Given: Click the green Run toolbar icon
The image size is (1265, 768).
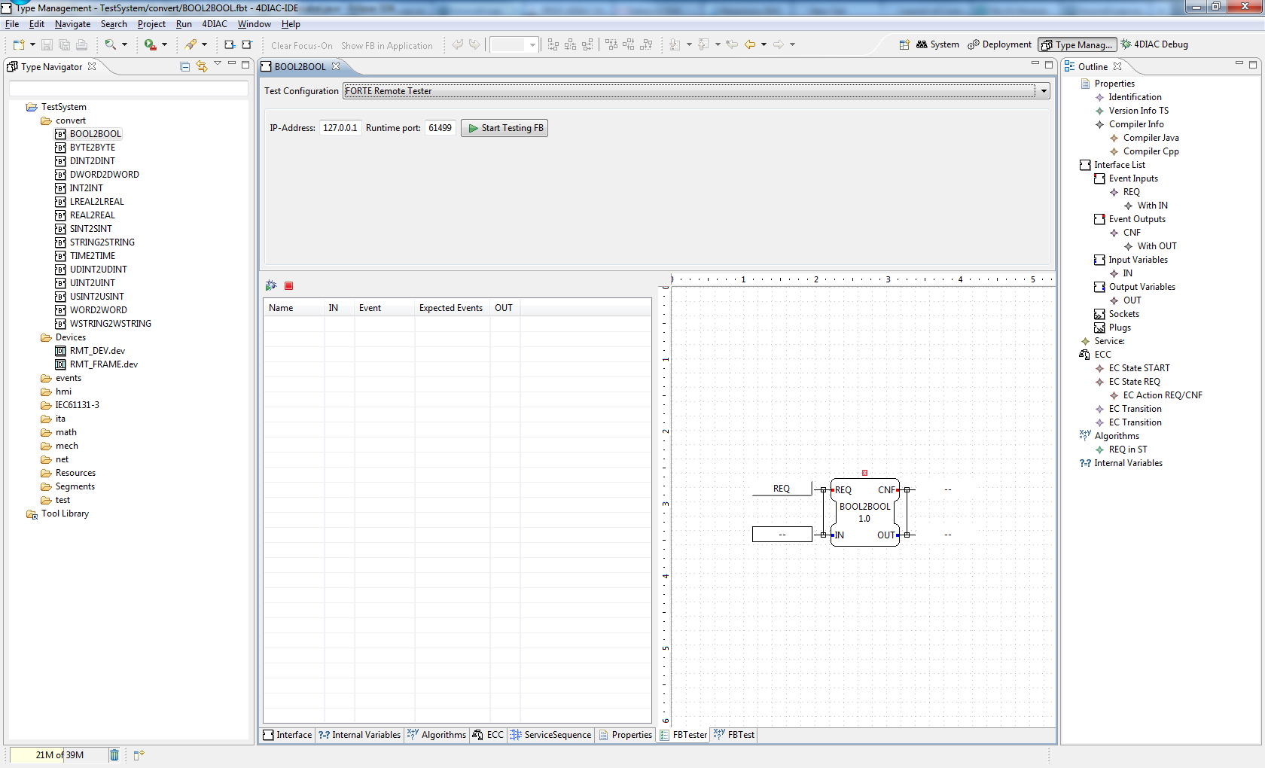Looking at the screenshot, I should point(151,45).
